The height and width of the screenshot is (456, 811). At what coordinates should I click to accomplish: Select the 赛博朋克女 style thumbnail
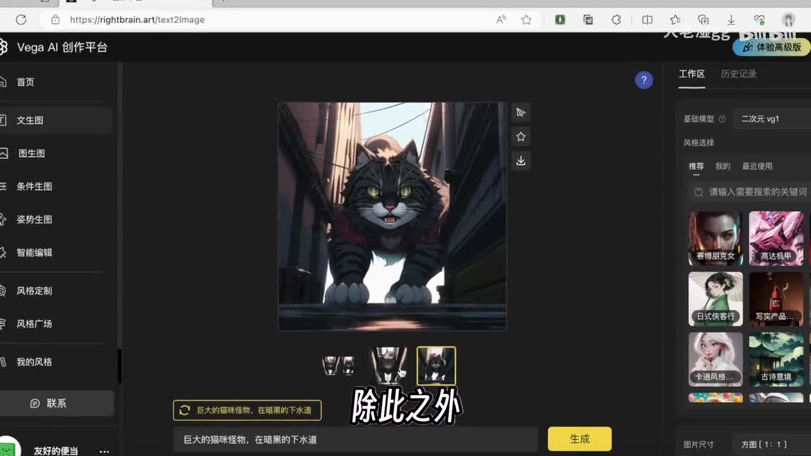pyautogui.click(x=715, y=238)
